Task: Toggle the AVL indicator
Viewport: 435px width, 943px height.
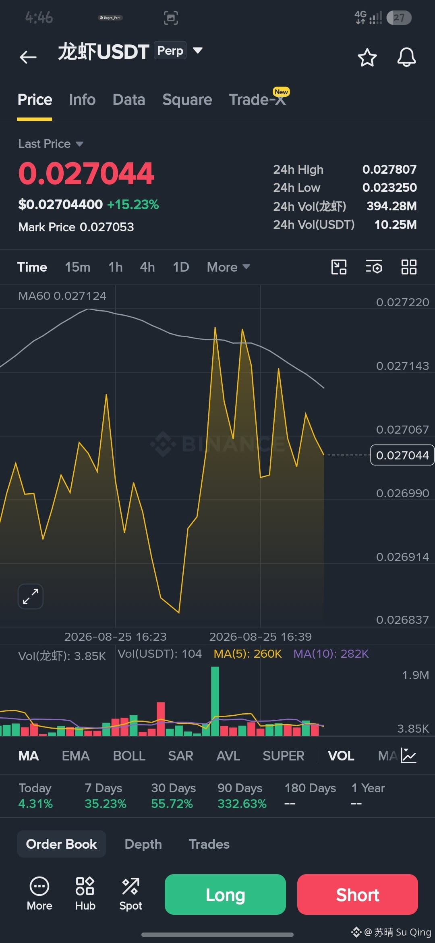Action: tap(228, 756)
